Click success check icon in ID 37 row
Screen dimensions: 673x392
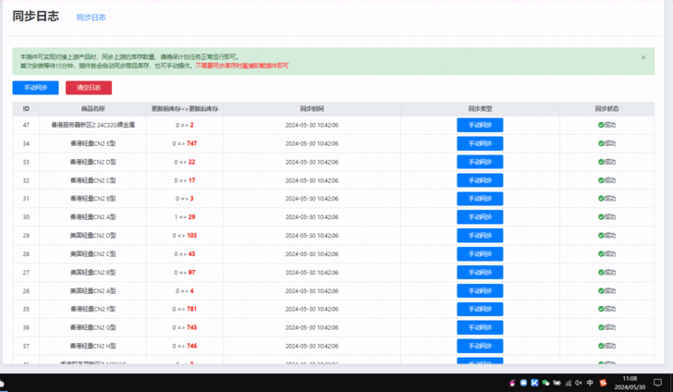(x=601, y=345)
